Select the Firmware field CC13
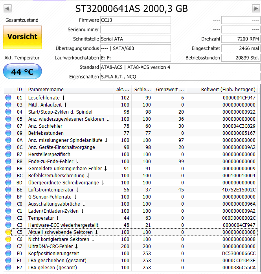The width and height of the screenshot is (261, 274). click(135, 20)
